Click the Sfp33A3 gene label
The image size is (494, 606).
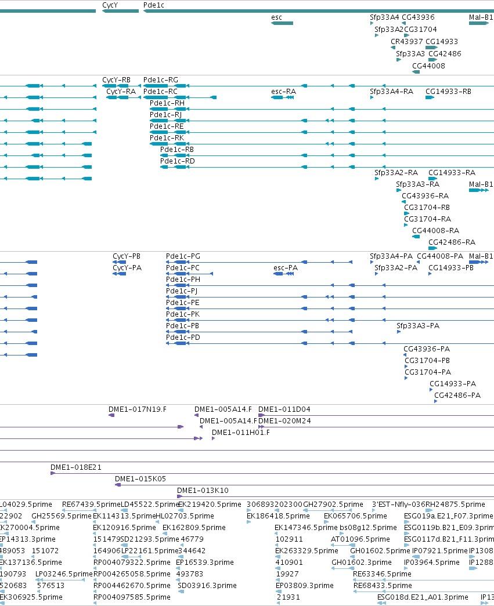[410, 53]
